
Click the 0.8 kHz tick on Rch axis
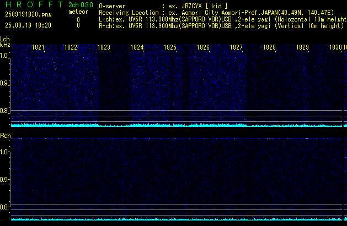4,207
